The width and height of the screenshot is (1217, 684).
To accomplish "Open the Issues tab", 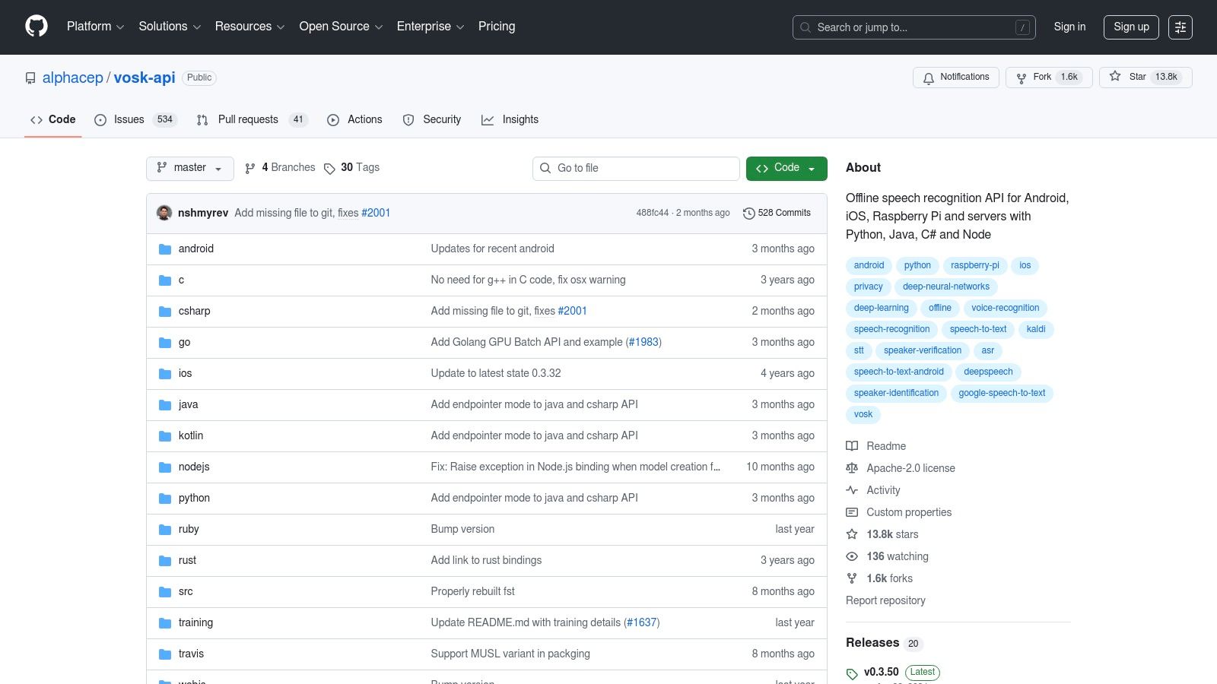I will 128,119.
